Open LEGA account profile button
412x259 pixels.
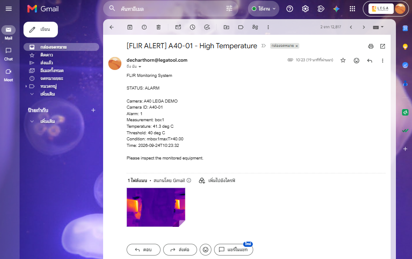click(386, 9)
